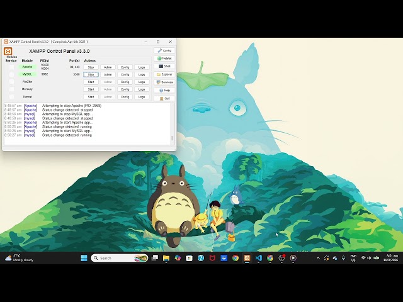
Task: Open the Apache Config menu
Action: tap(125, 67)
